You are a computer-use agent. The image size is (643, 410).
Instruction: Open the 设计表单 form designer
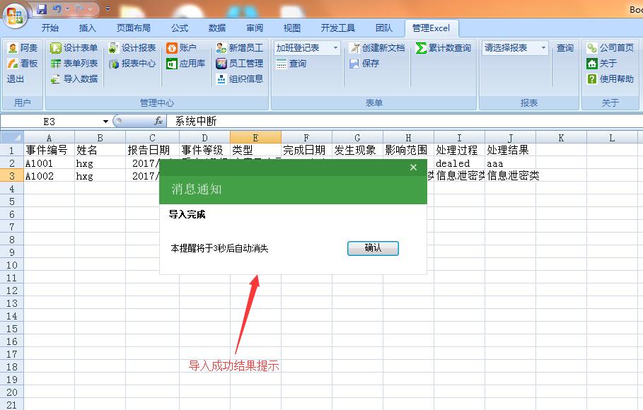pyautogui.click(x=74, y=48)
